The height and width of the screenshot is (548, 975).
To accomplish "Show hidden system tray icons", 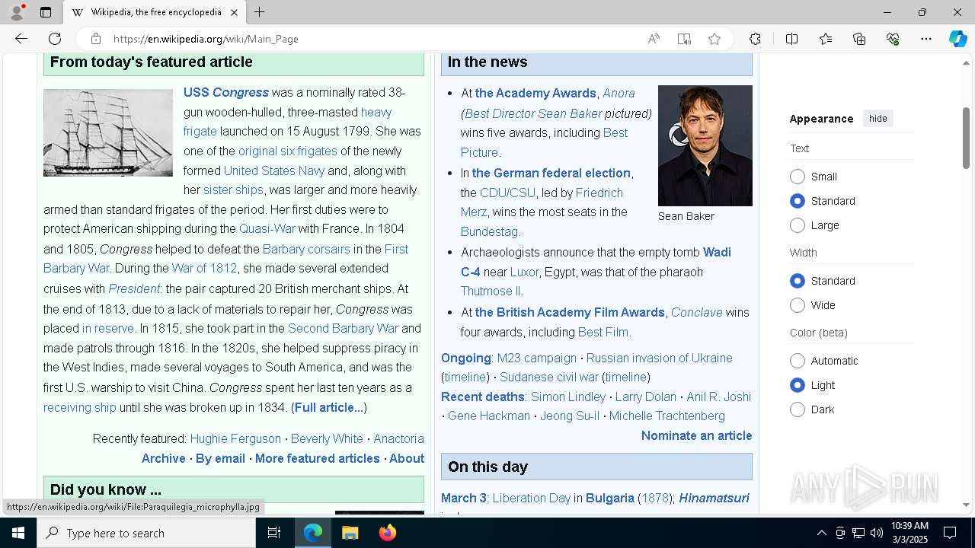I will pyautogui.click(x=821, y=533).
